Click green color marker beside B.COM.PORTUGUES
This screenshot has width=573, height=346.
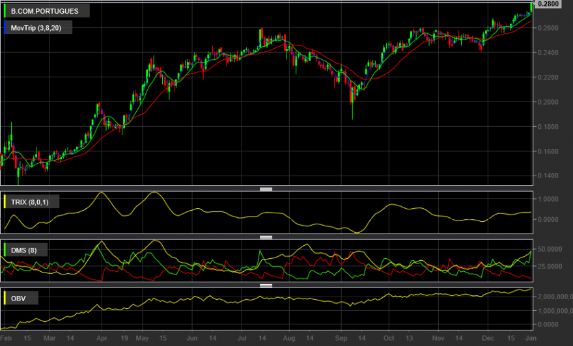coord(5,11)
